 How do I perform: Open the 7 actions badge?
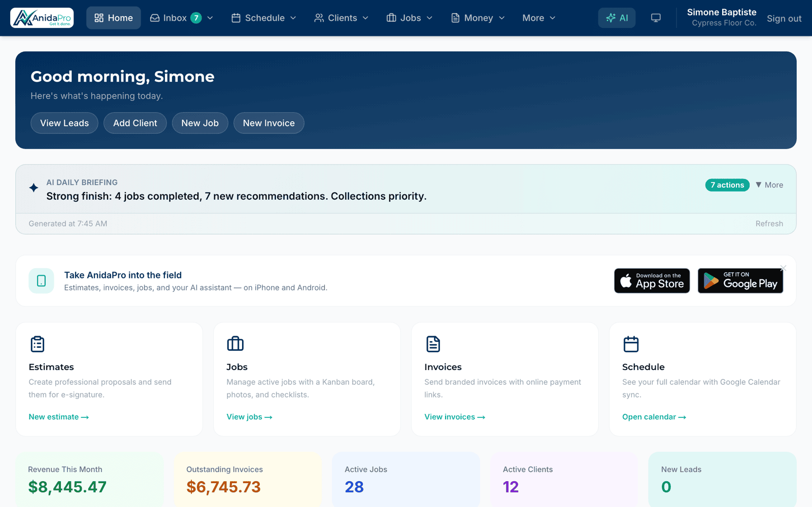pyautogui.click(x=727, y=185)
